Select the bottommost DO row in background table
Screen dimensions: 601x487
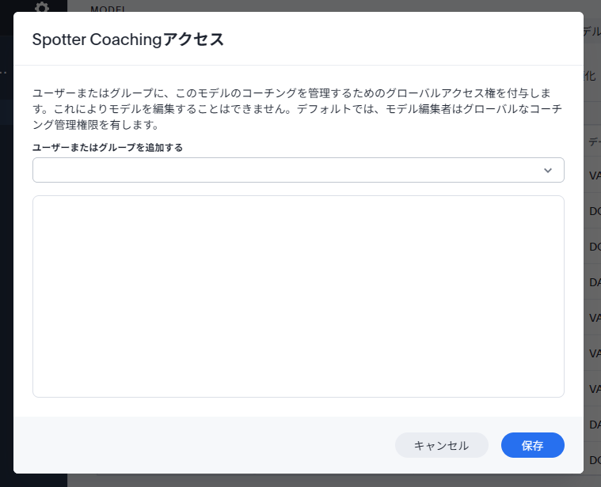594,460
